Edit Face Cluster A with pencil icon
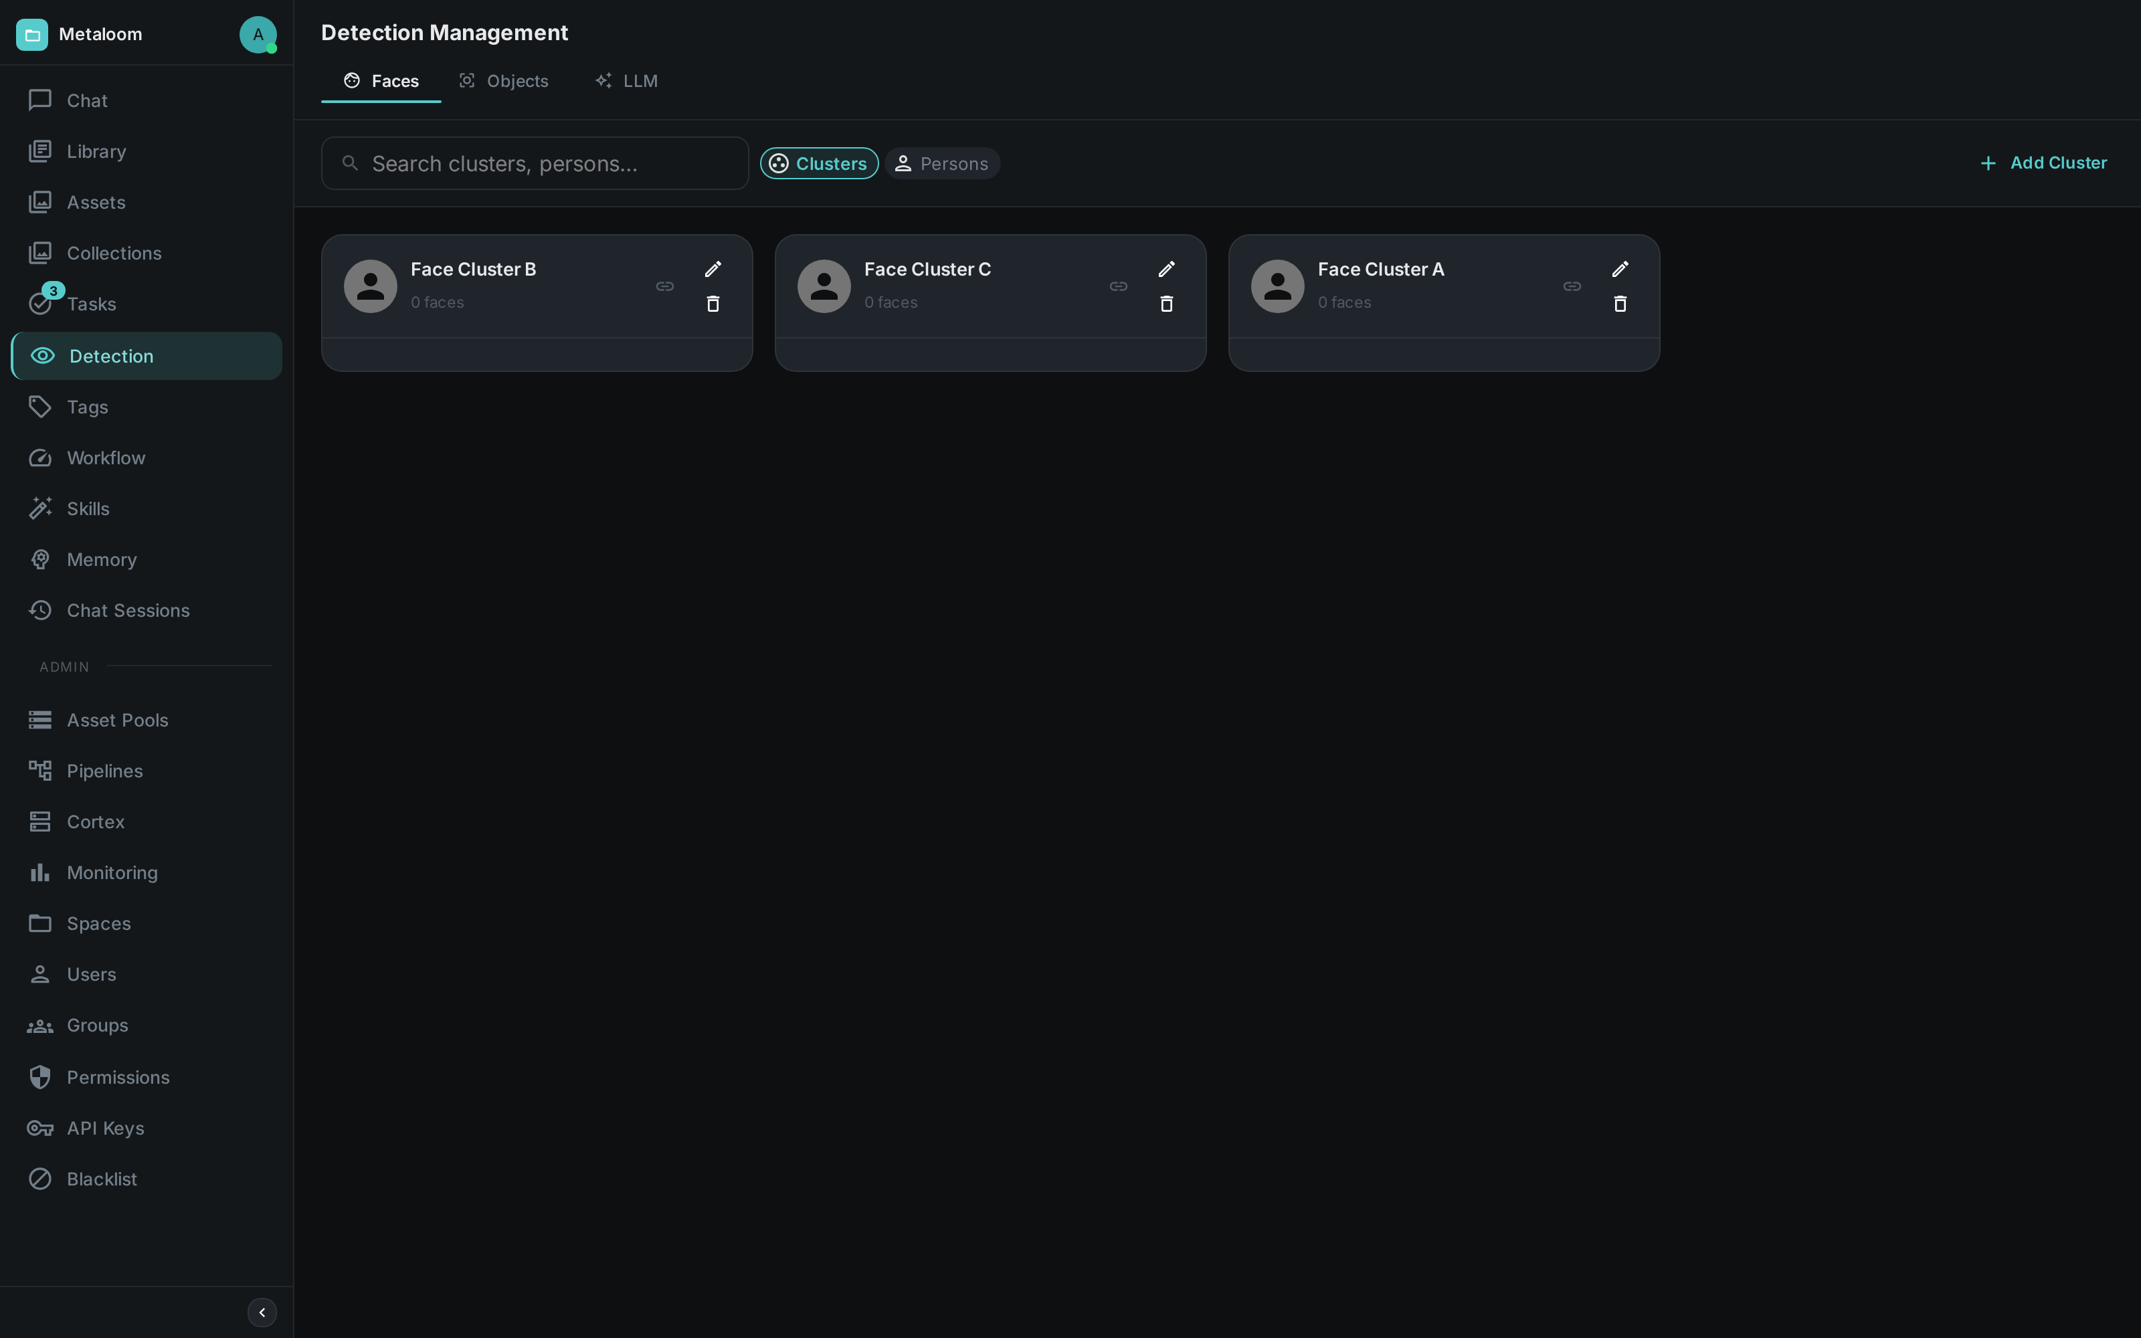Image resolution: width=2141 pixels, height=1338 pixels. pyautogui.click(x=1620, y=269)
